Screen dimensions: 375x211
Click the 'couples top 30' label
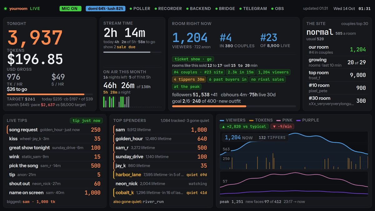pos(354,24)
